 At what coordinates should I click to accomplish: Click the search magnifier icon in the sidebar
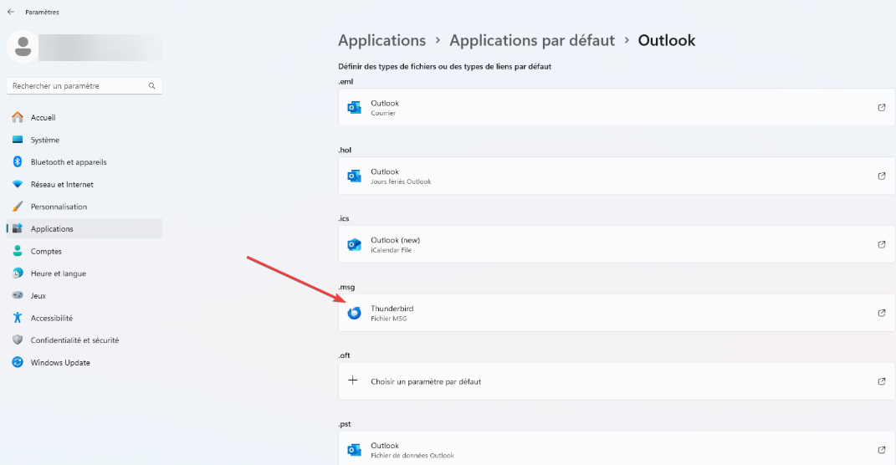pos(152,85)
